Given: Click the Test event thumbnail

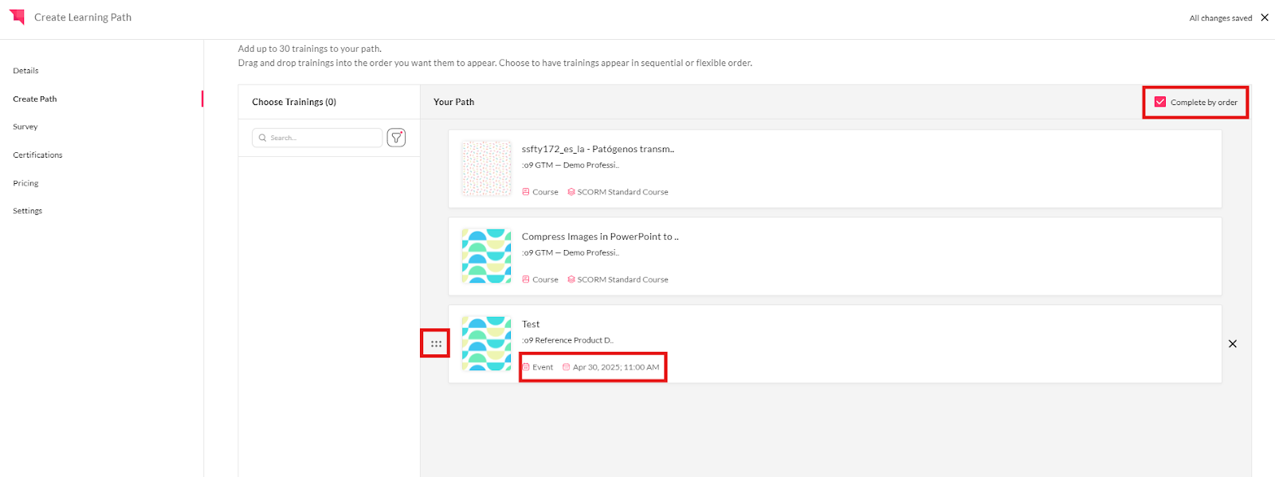Looking at the screenshot, I should pyautogui.click(x=486, y=343).
